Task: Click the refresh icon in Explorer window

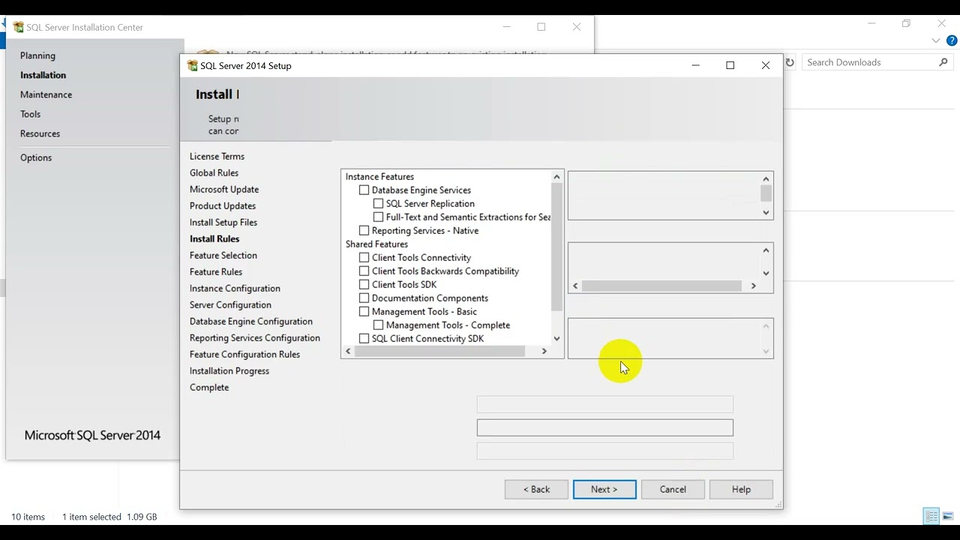Action: [x=790, y=62]
